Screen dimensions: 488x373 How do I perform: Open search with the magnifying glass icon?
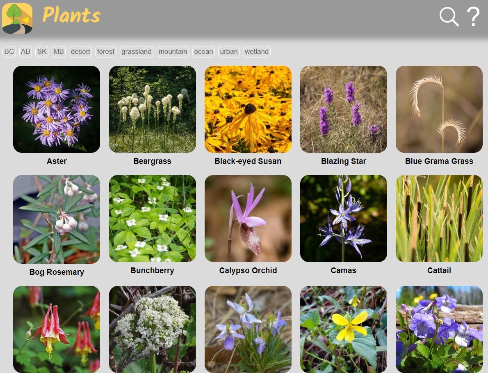coord(449,17)
